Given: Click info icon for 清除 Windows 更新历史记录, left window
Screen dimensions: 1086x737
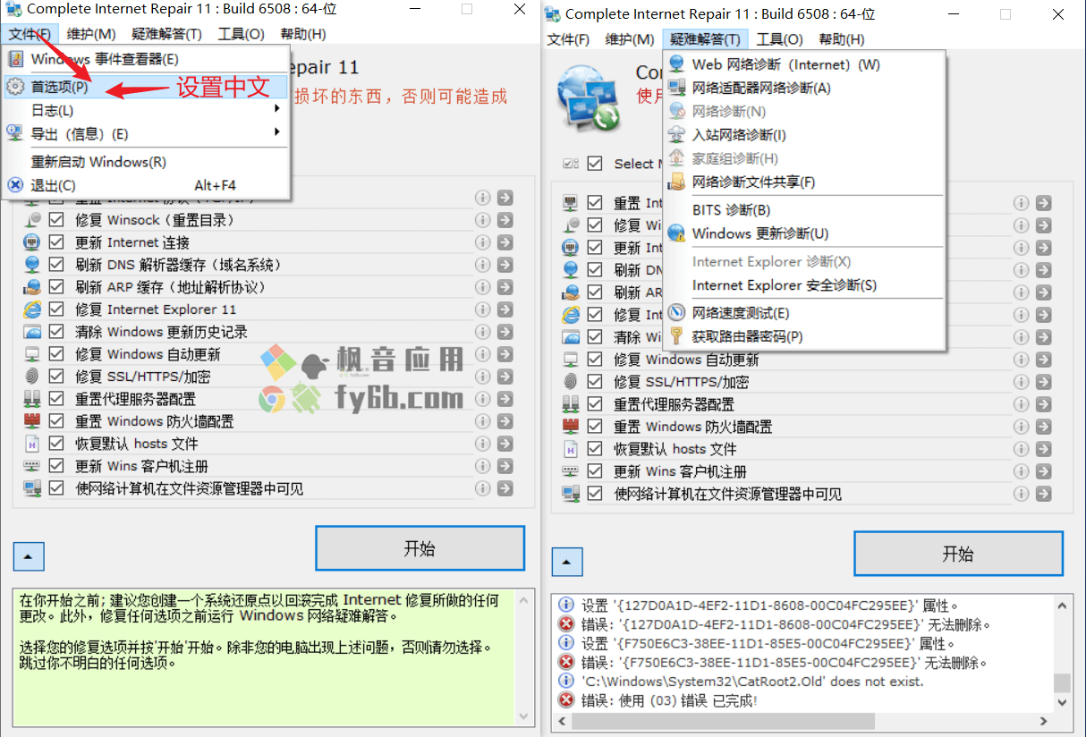Looking at the screenshot, I should point(483,332).
